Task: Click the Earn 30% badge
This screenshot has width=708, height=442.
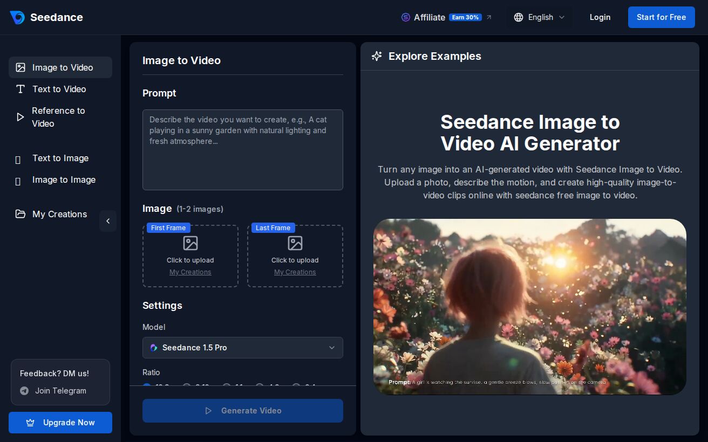Action: tap(465, 17)
